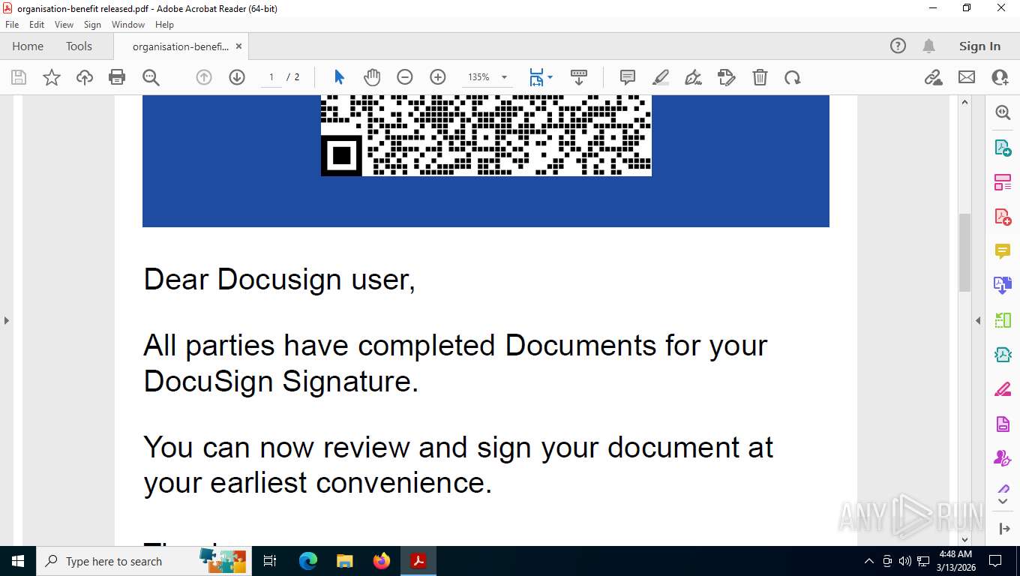
Task: View notifications bell icon
Action: pos(928,46)
